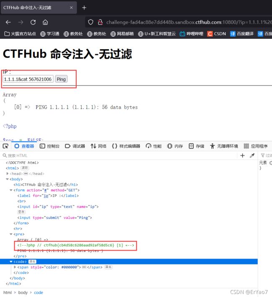
Task: Select the DOCTYPE html row
Action: click(22, 162)
